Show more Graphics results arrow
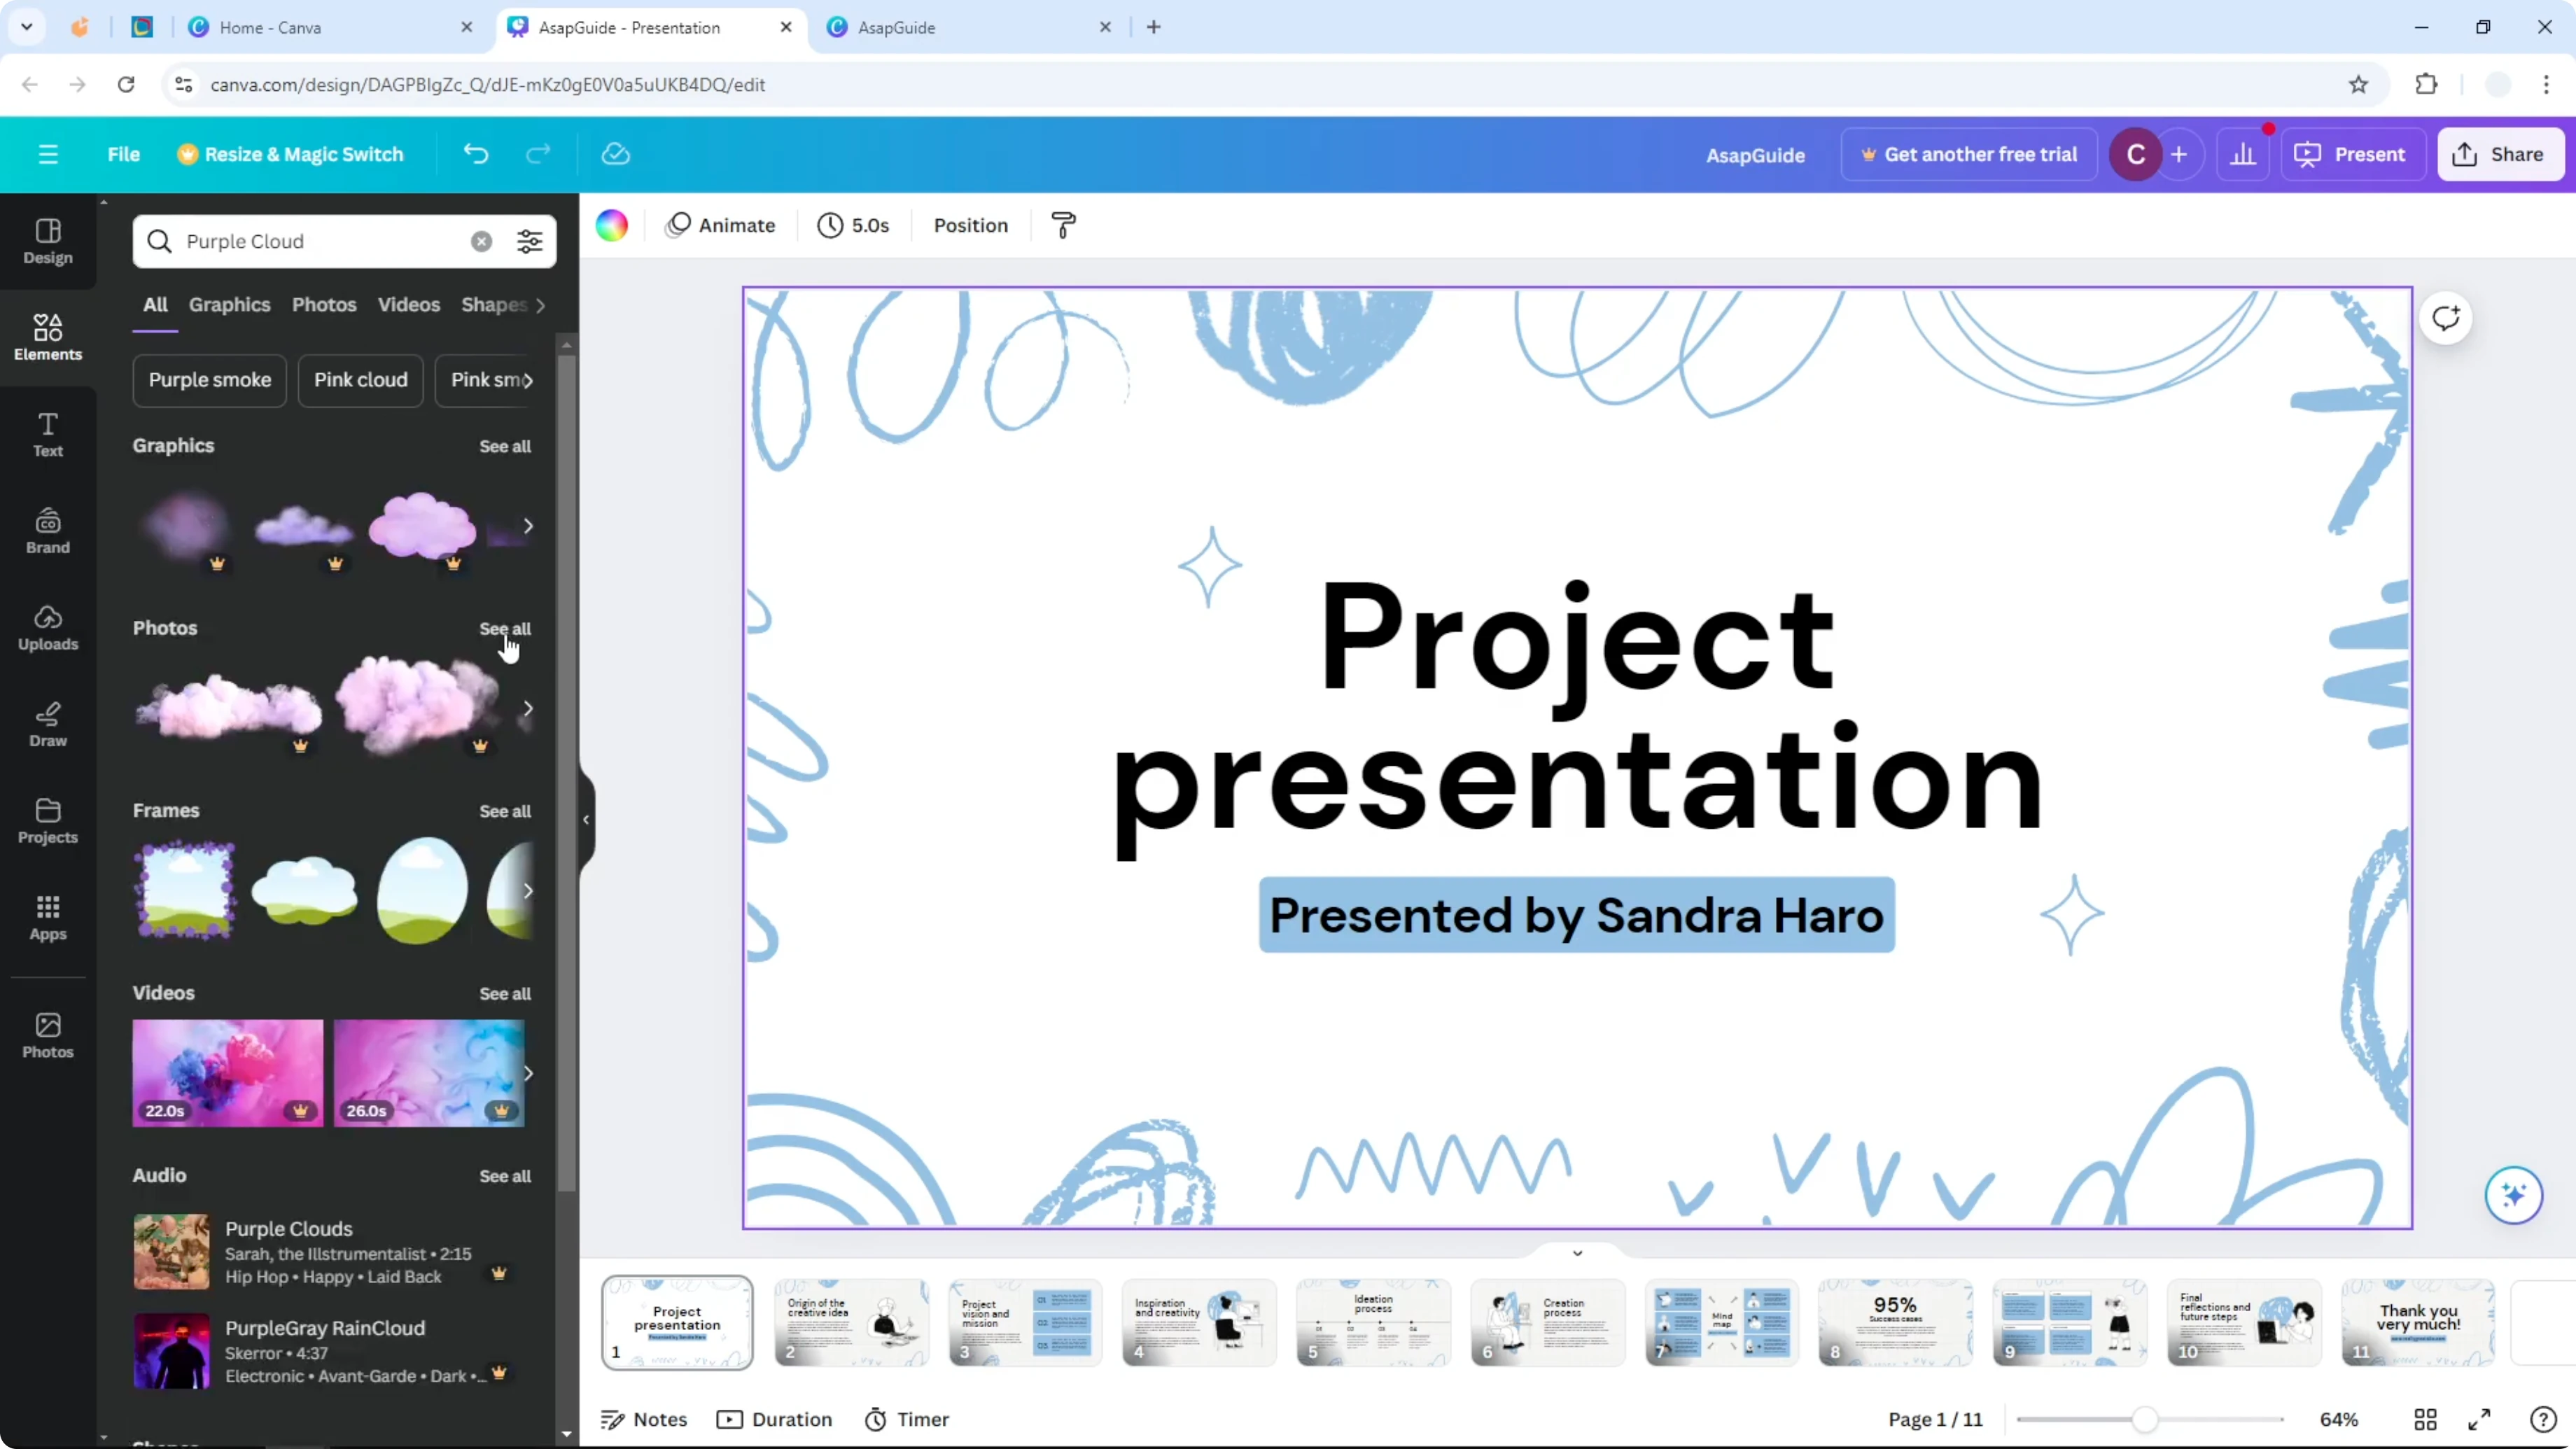The image size is (2576, 1449). pos(528,526)
